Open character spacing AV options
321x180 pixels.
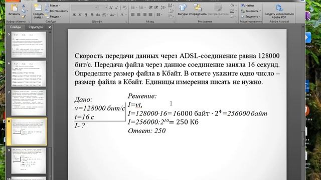click(x=104, y=14)
